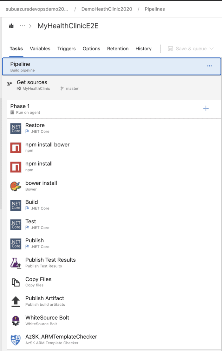This screenshot has height=351, width=222.
Task: Click the Publish task .NET Core icon
Action: pos(16,244)
